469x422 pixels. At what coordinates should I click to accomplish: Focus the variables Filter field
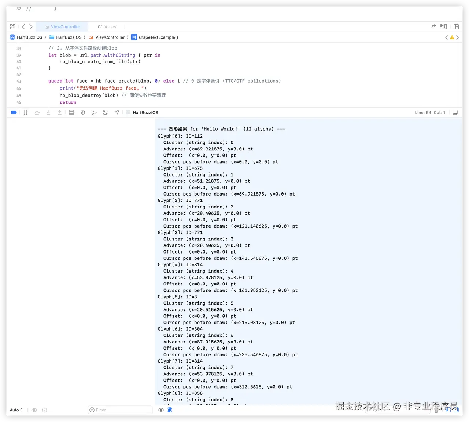[121, 410]
